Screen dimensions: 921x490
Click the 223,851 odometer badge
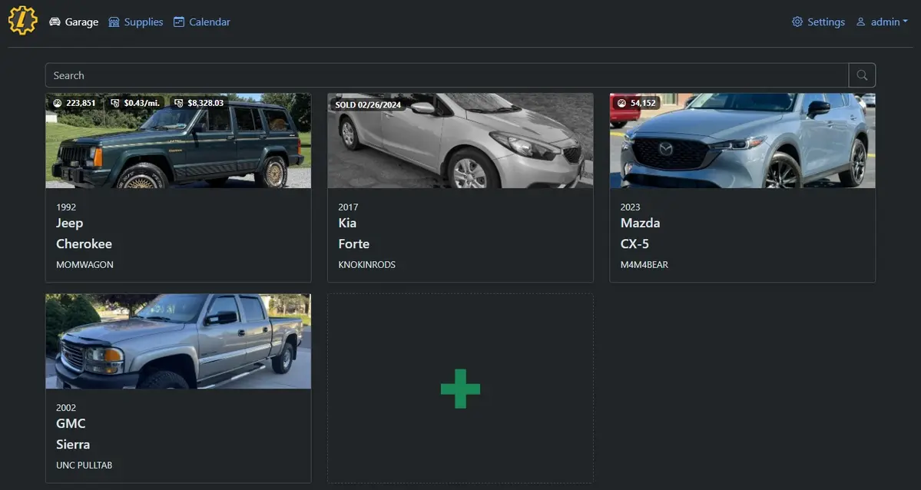(x=75, y=103)
